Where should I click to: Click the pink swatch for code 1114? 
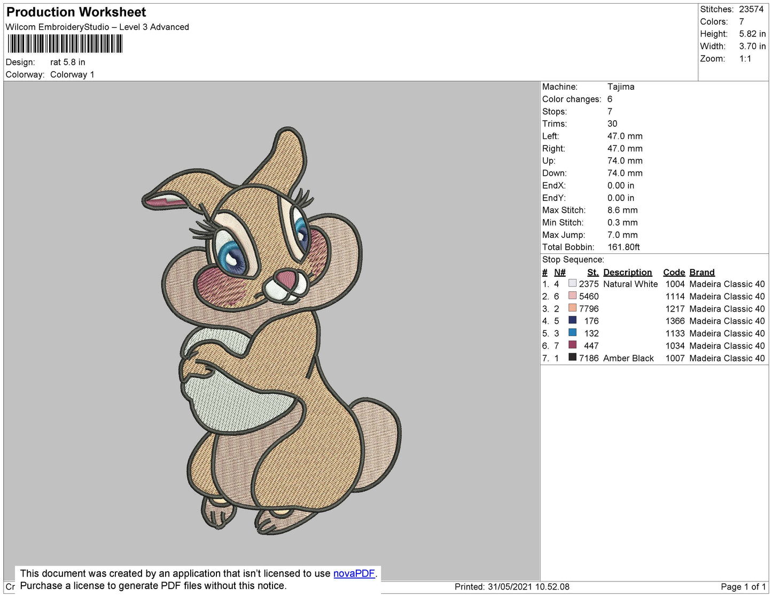pyautogui.click(x=573, y=296)
